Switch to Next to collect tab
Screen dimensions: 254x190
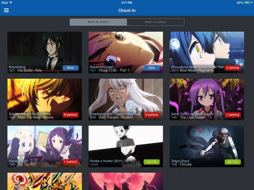156,22
